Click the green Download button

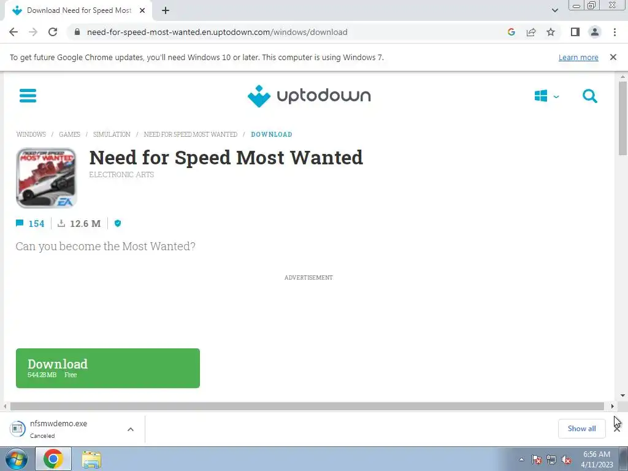[108, 368]
